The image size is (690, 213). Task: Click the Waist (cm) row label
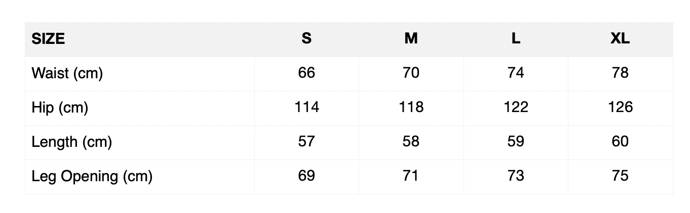click(x=67, y=73)
